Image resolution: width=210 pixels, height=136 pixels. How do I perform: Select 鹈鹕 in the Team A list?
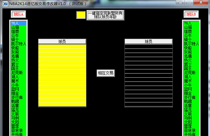tap(19, 101)
